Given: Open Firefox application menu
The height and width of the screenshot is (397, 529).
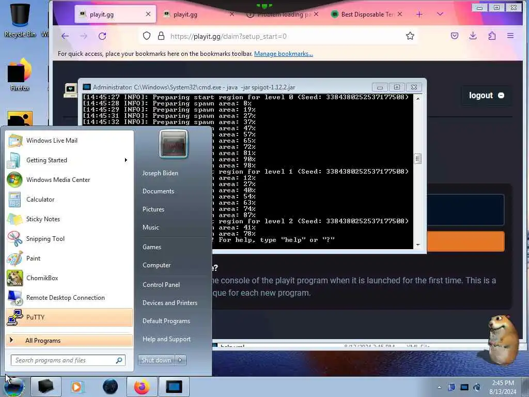Looking at the screenshot, I should (x=510, y=36).
